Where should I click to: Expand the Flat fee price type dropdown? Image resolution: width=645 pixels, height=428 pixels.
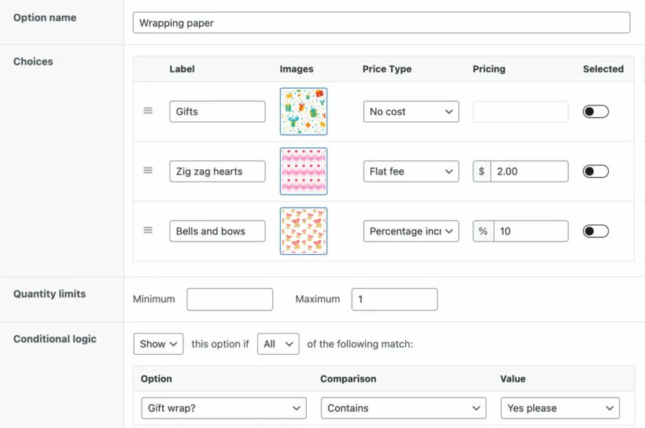[411, 172]
